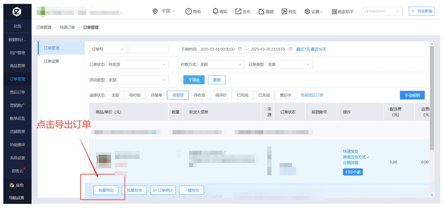Open 总览 in the sidebar
Image resolution: width=444 pixels, height=208 pixels.
(18, 26)
